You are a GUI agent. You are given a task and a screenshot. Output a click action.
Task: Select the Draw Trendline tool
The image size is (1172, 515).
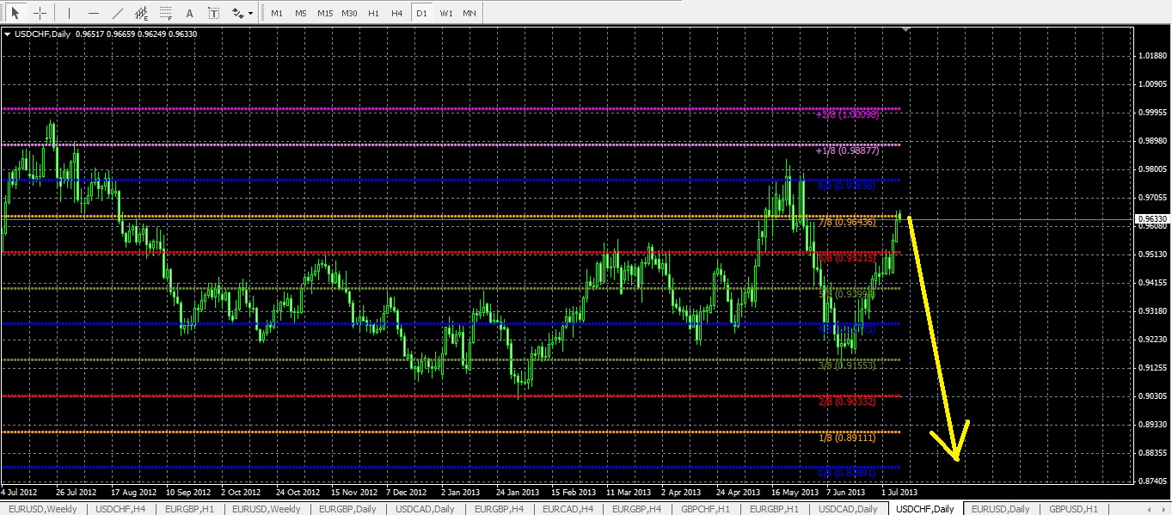point(118,13)
